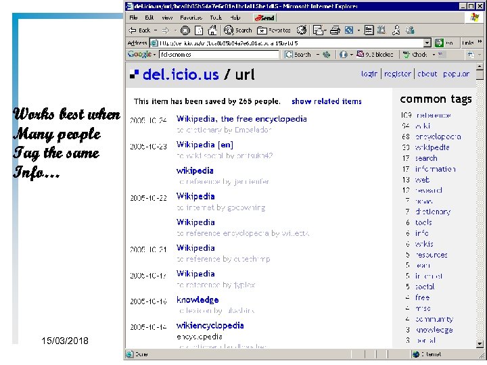Click the scrollbar down arrow
This screenshot has width=487, height=365.
coord(480,344)
